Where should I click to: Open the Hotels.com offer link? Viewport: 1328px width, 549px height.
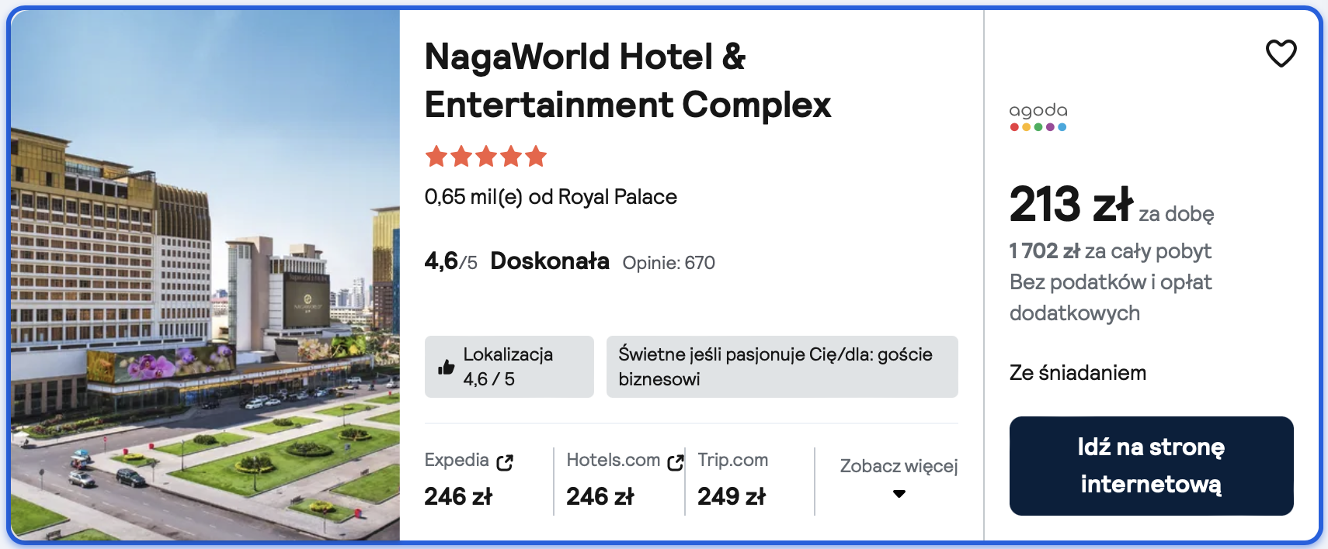(x=613, y=460)
